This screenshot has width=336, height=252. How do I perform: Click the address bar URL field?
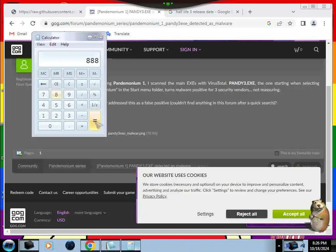tap(141, 23)
